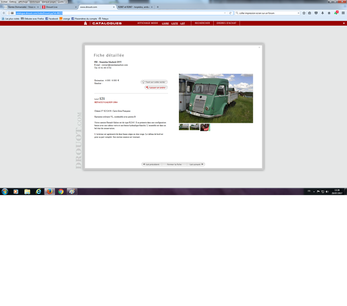Open ORDRES D'ACHAT in red bar

227,23
